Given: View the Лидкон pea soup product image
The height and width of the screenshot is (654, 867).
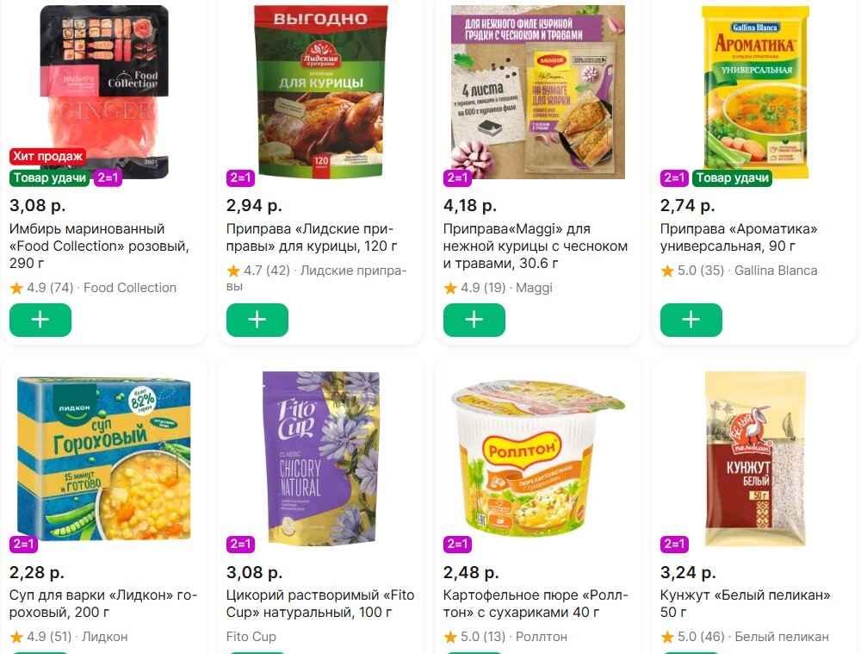Looking at the screenshot, I should tap(103, 458).
